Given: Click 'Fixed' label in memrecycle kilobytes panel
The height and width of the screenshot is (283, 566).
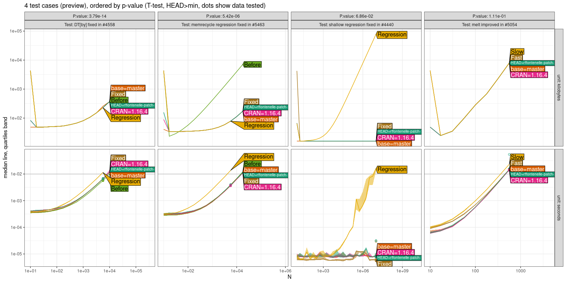Looking at the screenshot, I should [252, 102].
